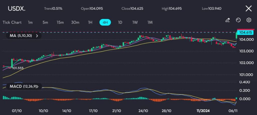Choose the 15m interval
Viewport: 257px width, 115px height.
[x=60, y=22]
